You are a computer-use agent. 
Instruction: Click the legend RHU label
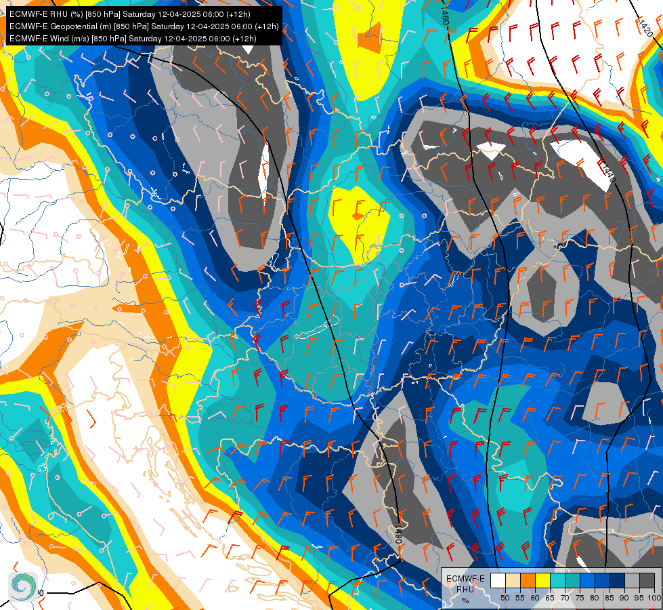click(465, 589)
